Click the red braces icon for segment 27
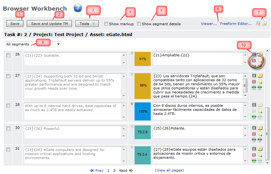271x174 pixels. pyautogui.click(x=254, y=82)
